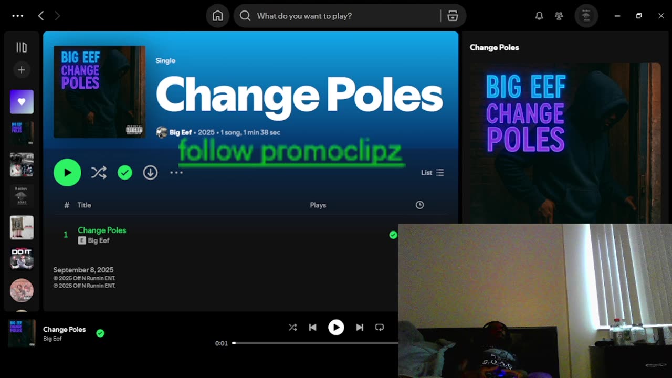672x378 pixels.
Task: Open Hustlers S.O.A.E. sidebar item
Action: click(22, 196)
